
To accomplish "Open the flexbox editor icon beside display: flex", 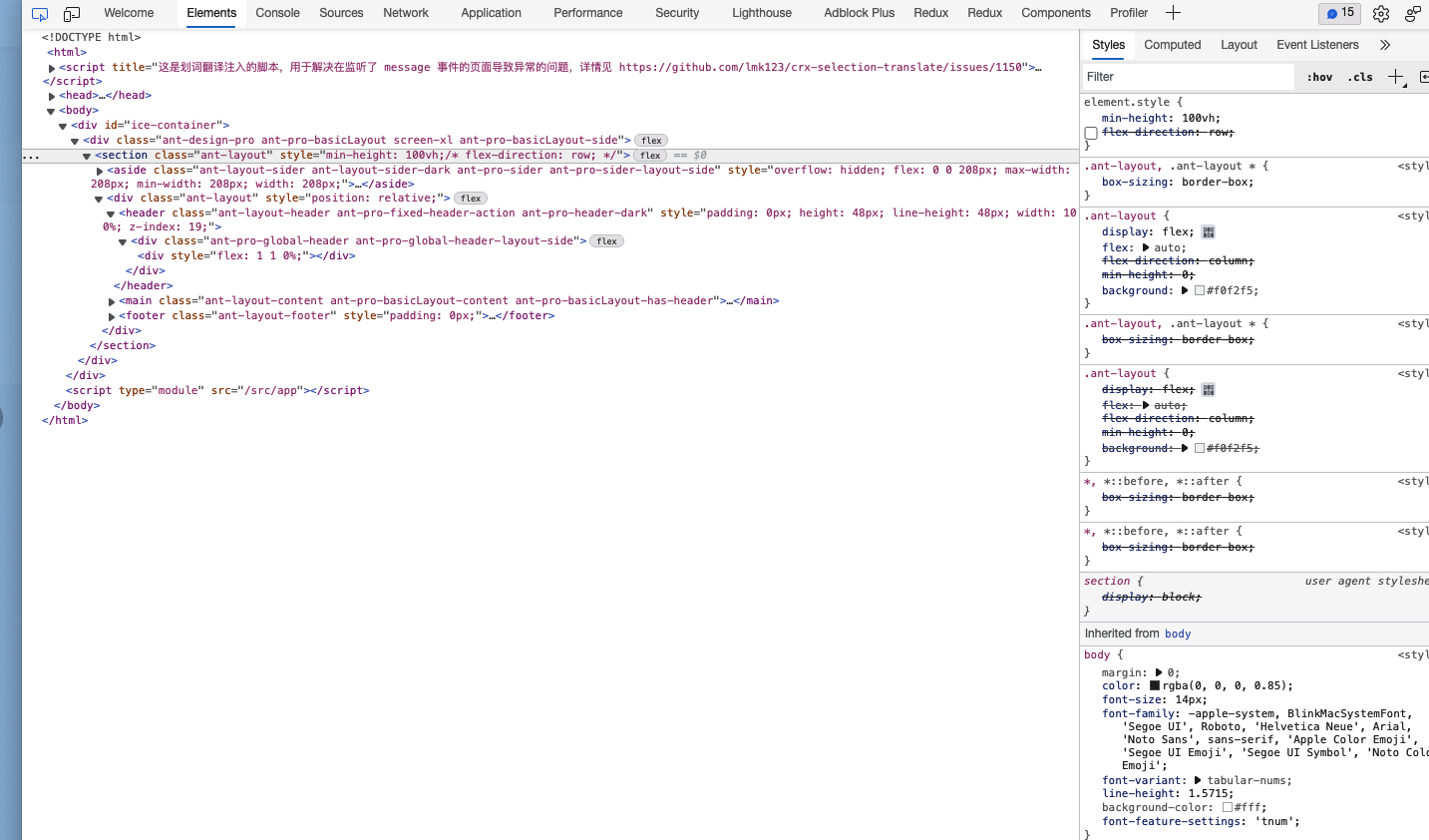I will click(1207, 230).
